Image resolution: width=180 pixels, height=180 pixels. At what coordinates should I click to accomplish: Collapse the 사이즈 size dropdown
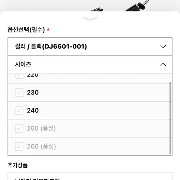coord(90,65)
